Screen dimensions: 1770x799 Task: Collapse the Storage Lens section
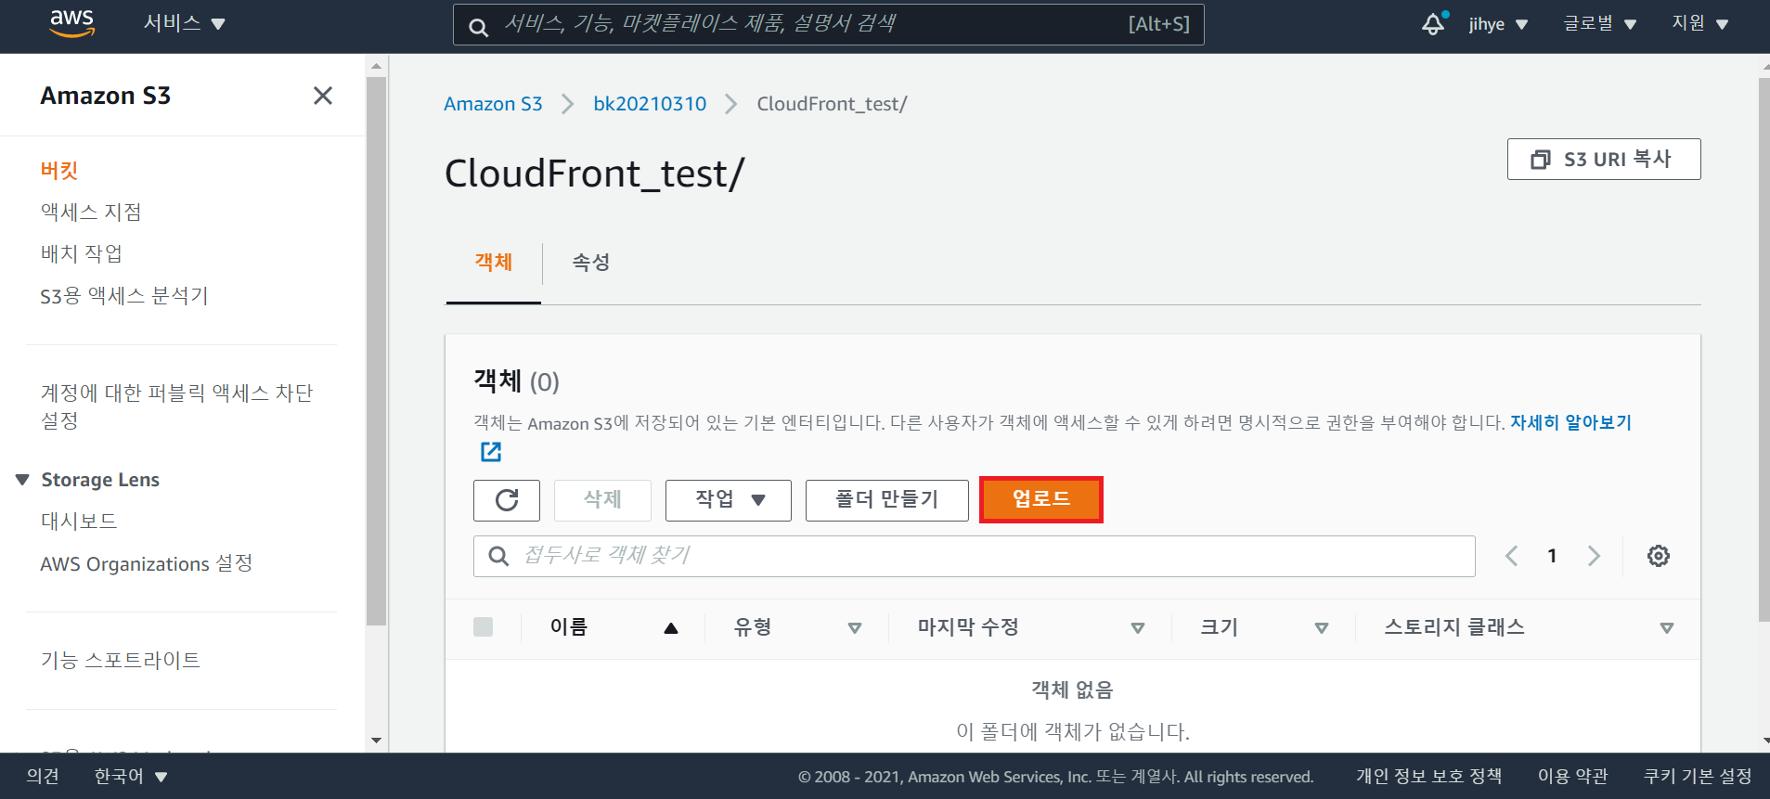[x=23, y=480]
